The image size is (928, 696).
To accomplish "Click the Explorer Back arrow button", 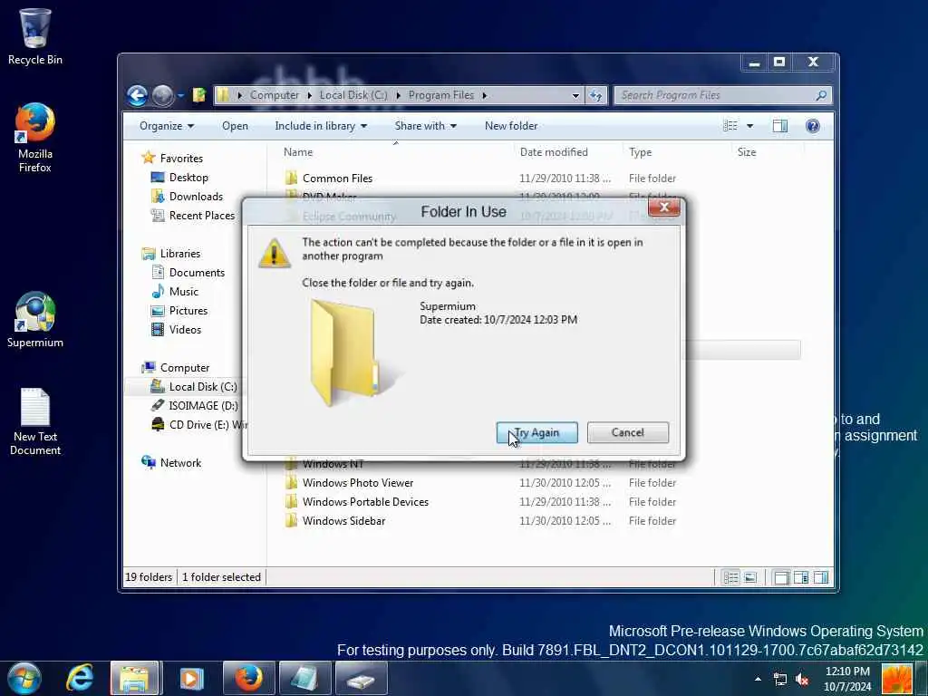I will 138,95.
